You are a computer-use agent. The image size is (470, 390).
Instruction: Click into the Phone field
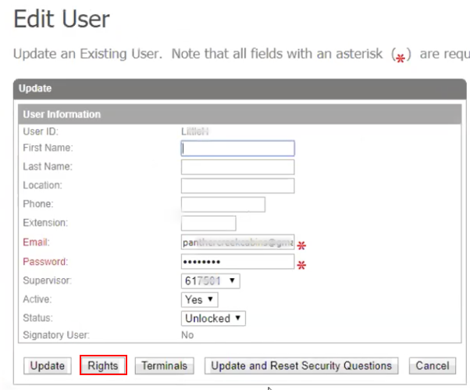(223, 205)
